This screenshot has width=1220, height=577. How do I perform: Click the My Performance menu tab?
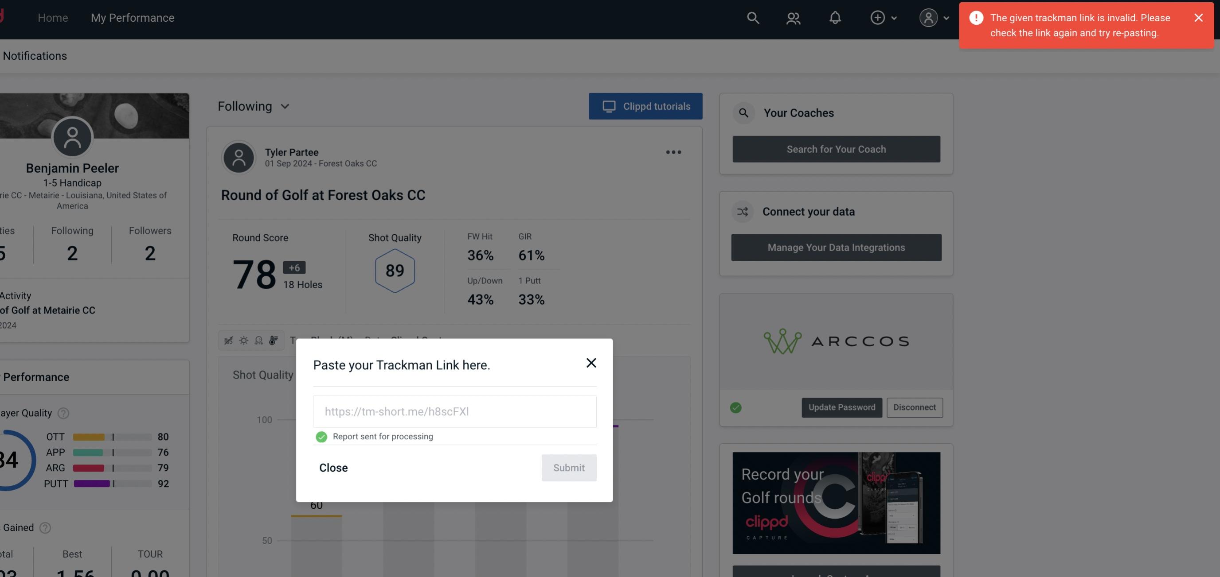[132, 16]
